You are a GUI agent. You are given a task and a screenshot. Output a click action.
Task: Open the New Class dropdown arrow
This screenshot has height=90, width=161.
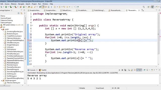26,7
